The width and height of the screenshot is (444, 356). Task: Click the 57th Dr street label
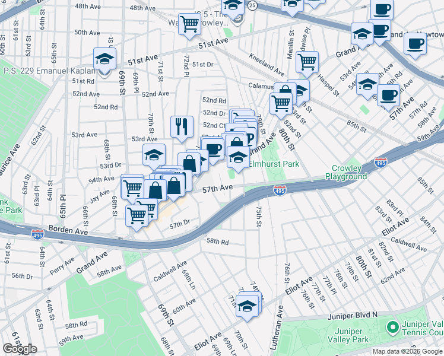coord(180,224)
